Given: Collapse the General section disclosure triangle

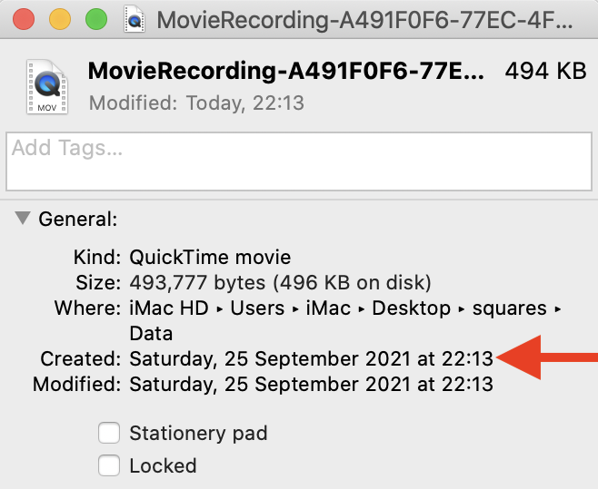Looking at the screenshot, I should [21, 219].
